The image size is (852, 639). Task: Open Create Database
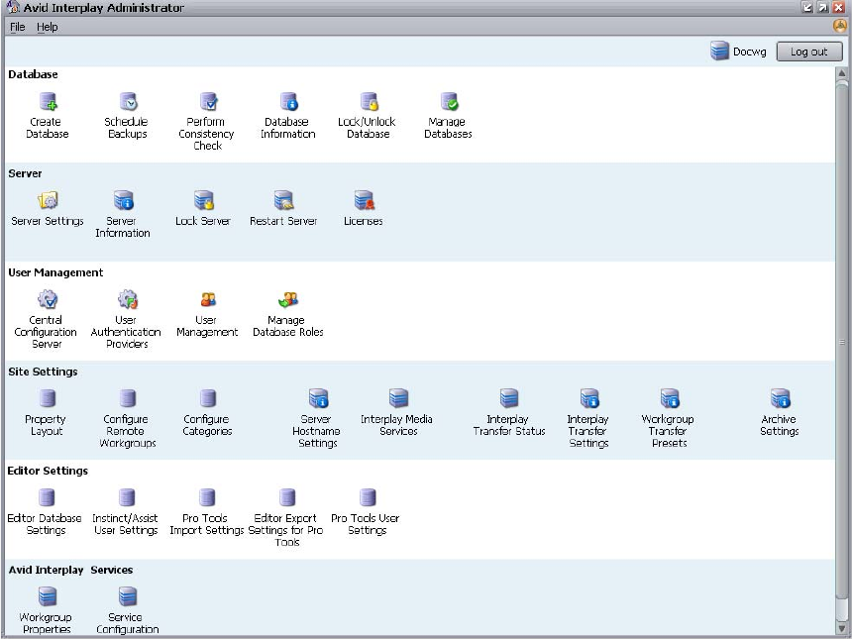click(x=48, y=115)
